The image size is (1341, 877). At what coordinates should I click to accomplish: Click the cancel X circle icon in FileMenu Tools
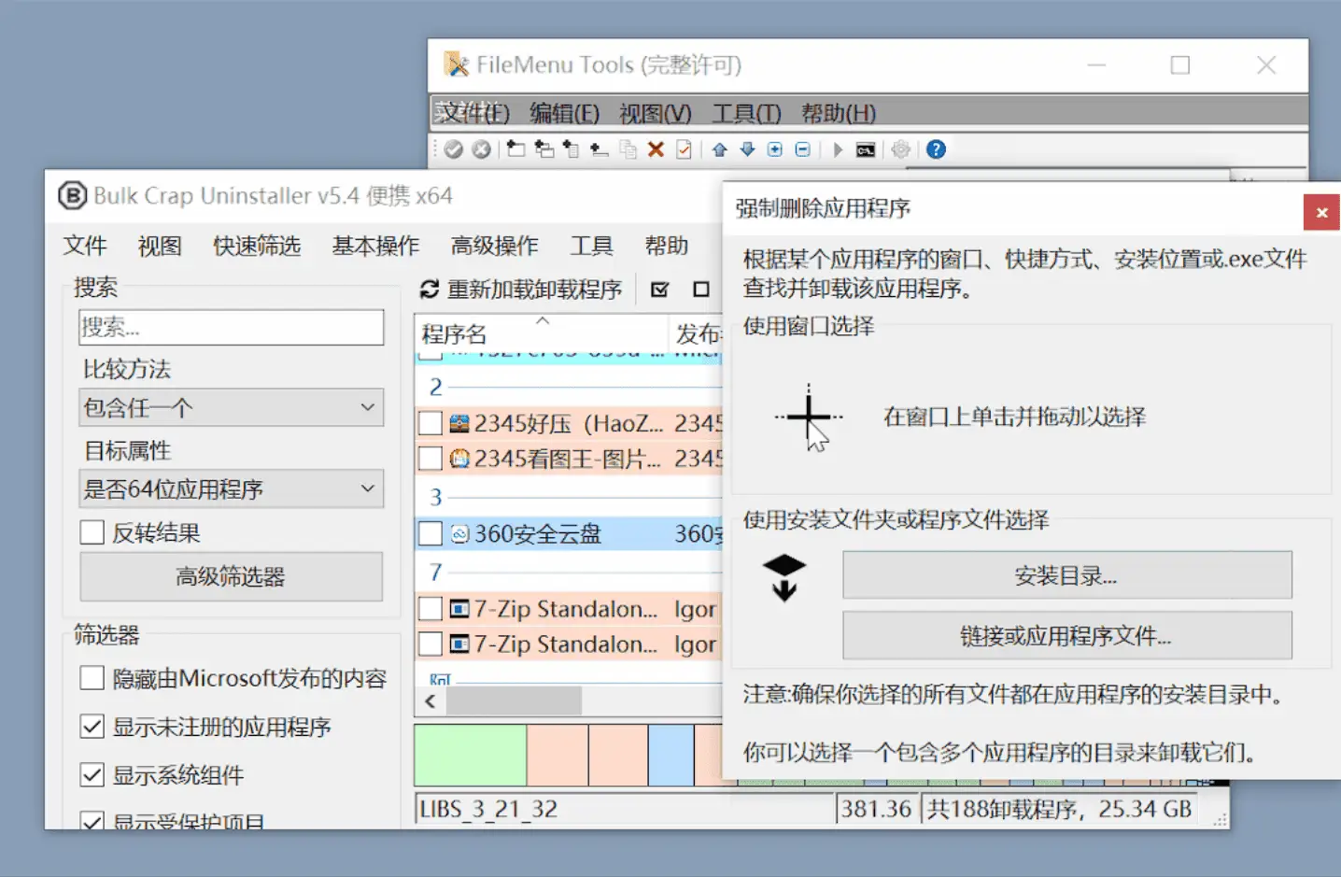[x=481, y=149]
